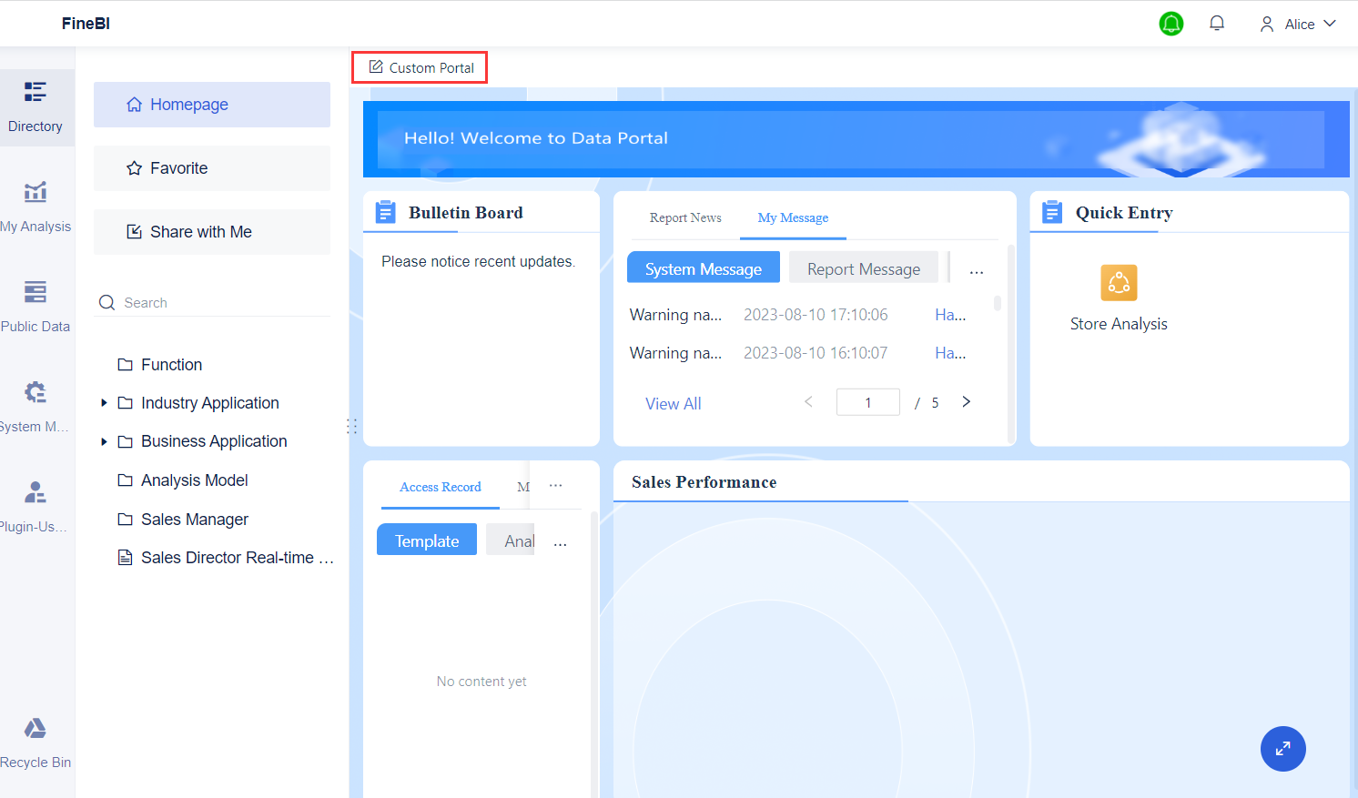Open the Sales Director Real-time report icon
Viewport: 1358px width, 798px height.
126,558
